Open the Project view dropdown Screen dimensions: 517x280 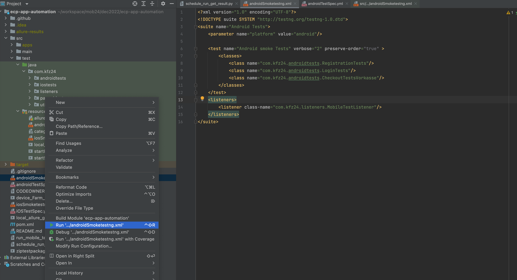coord(27,4)
